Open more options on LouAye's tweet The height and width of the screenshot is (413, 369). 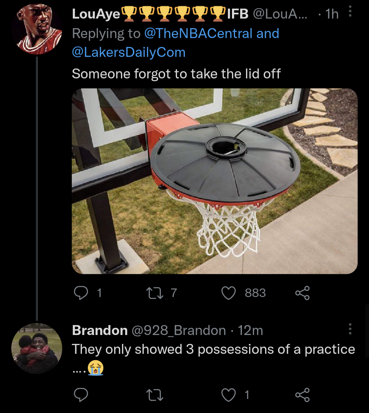pos(350,12)
